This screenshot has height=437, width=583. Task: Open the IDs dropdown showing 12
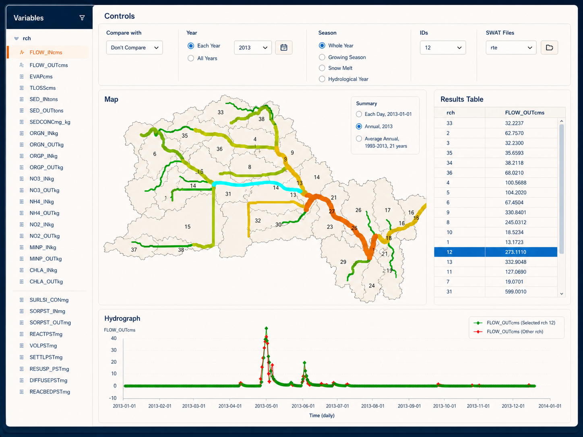[443, 47]
